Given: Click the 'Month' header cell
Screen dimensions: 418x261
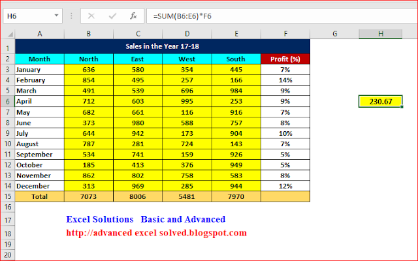Looking at the screenshot, I should pos(40,59).
